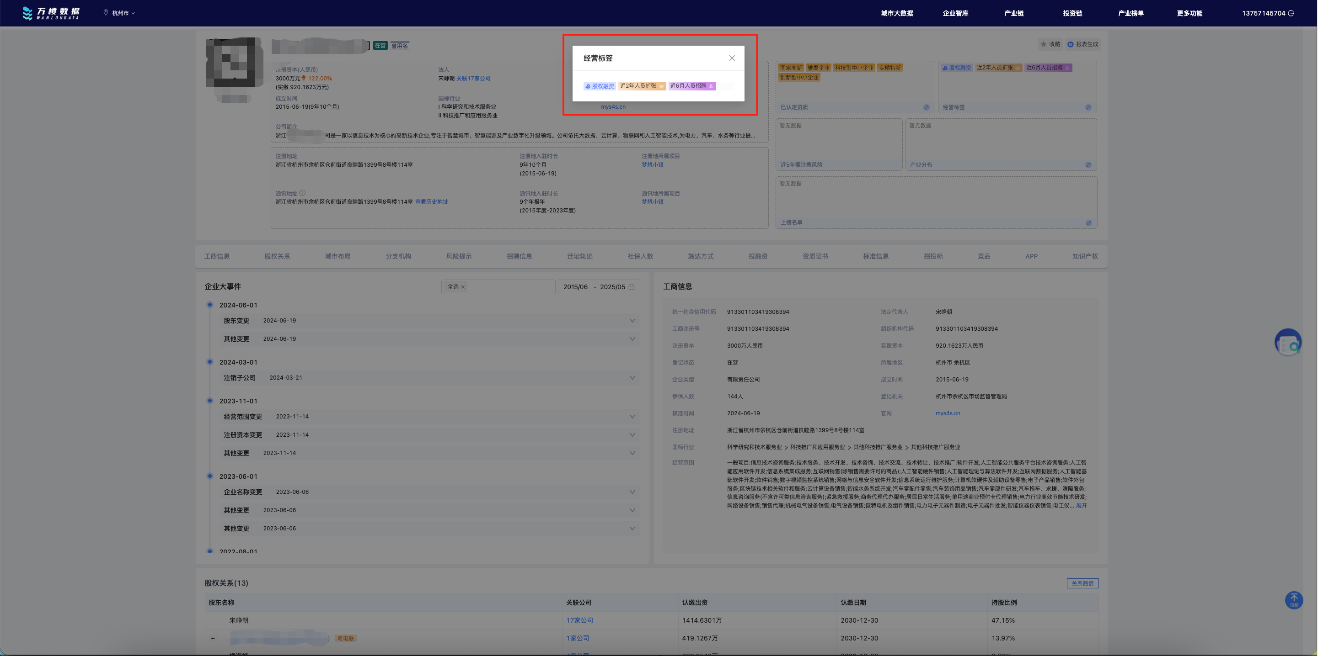Click the 万楼数据 logo
The width and height of the screenshot is (1318, 656).
point(51,13)
